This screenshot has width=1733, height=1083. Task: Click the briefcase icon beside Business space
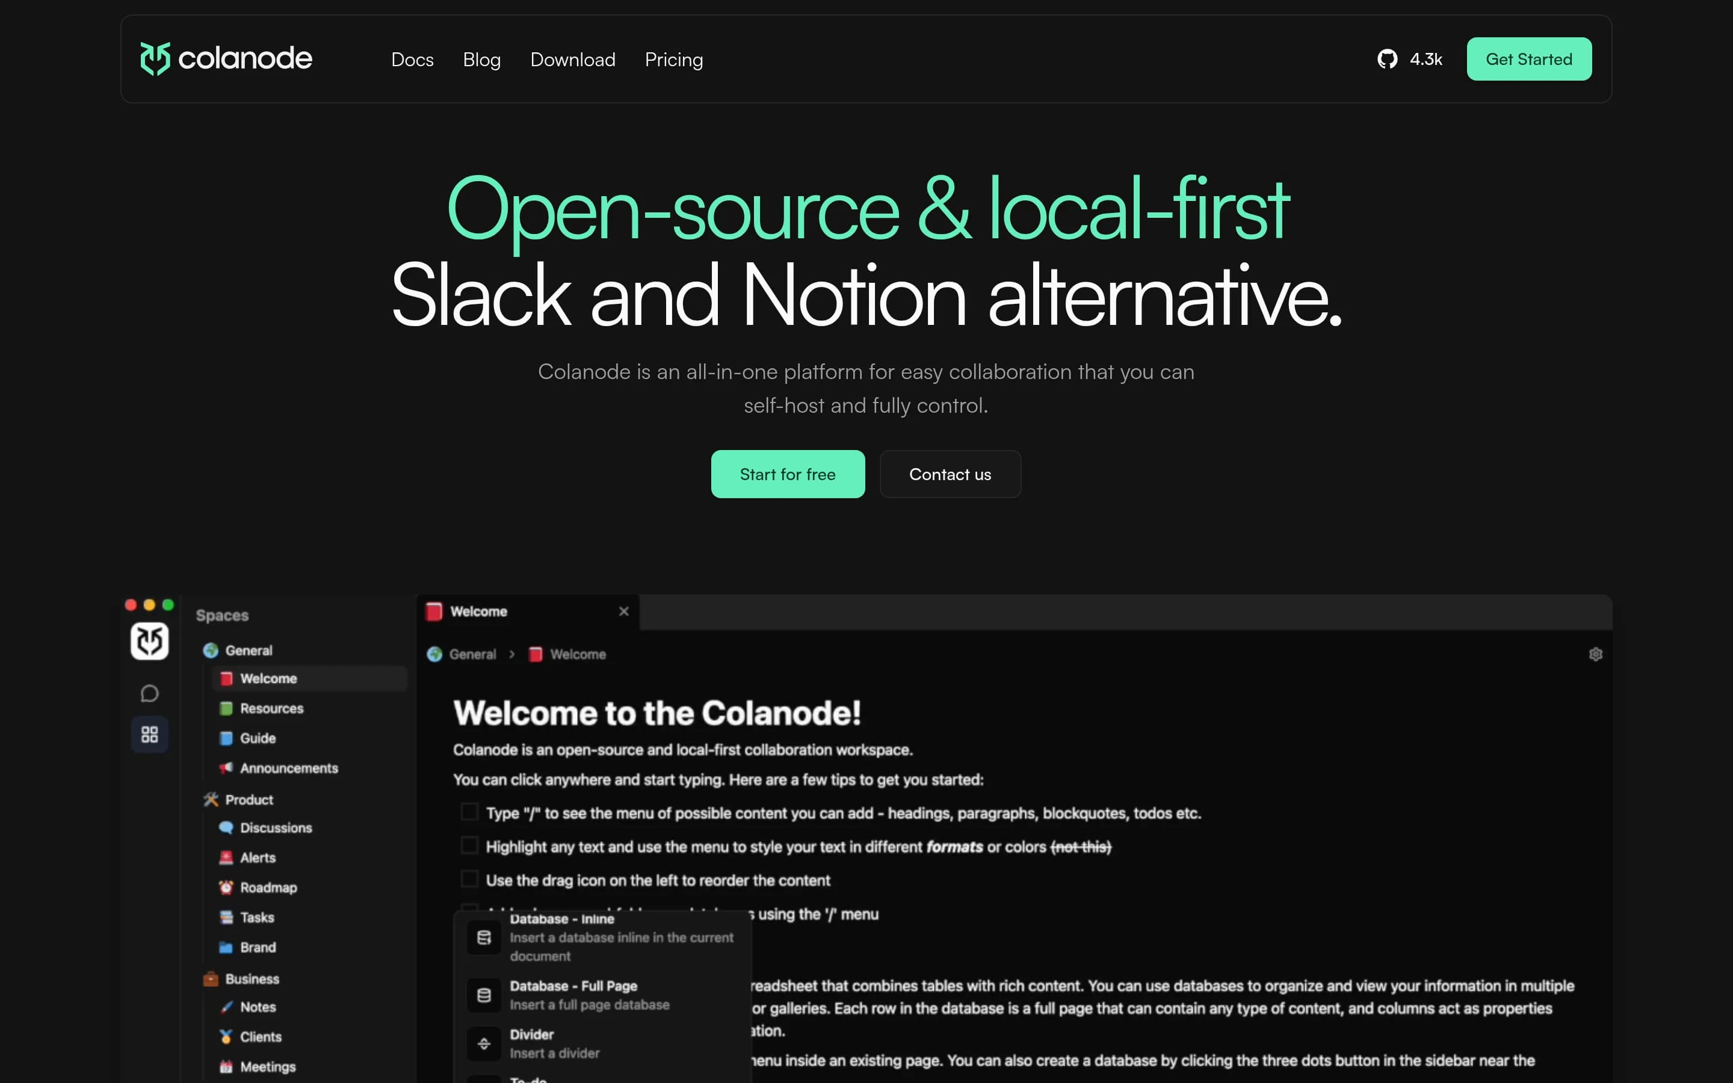(x=211, y=978)
